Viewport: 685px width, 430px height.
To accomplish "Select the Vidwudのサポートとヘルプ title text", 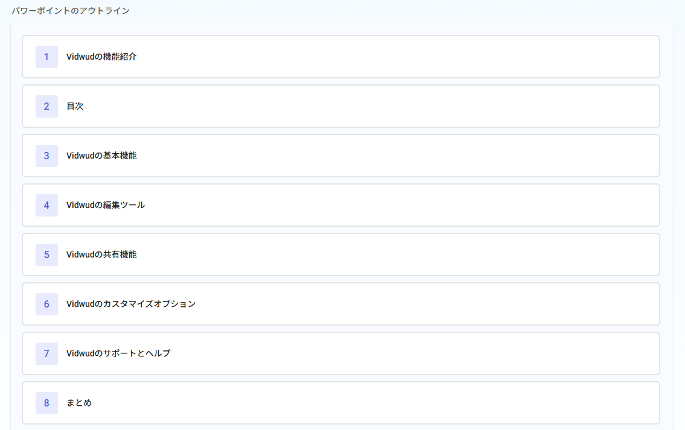I will point(118,353).
